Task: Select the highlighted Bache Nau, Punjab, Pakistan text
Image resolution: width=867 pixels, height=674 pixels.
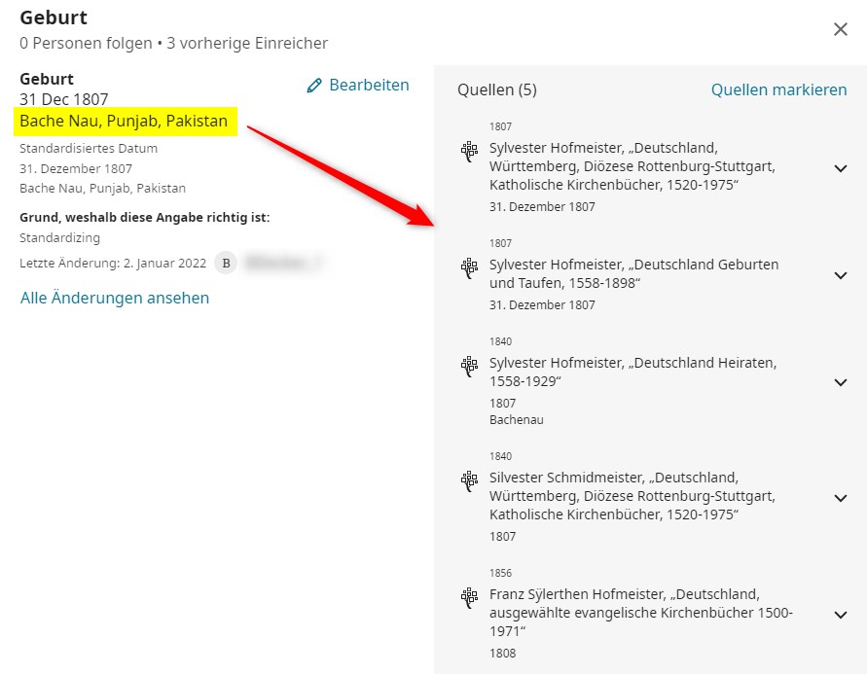Action: point(124,121)
